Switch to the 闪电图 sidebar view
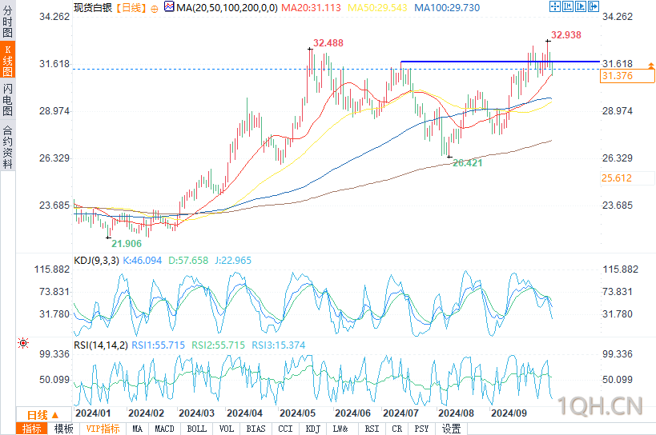Viewport: 656px width, 435px height. [x=7, y=99]
